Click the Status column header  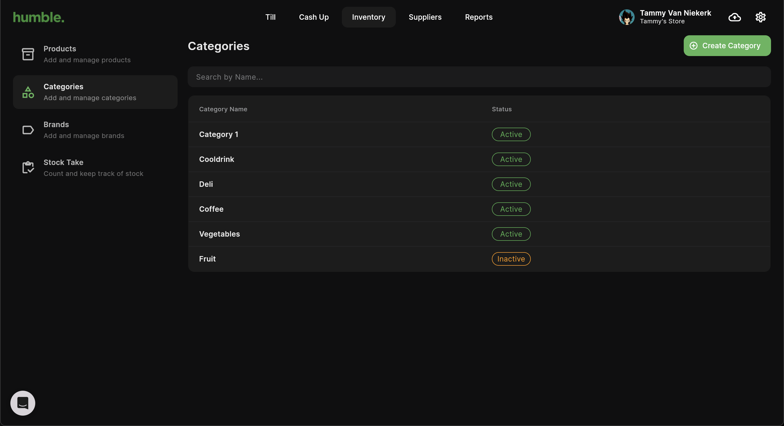[x=502, y=109]
